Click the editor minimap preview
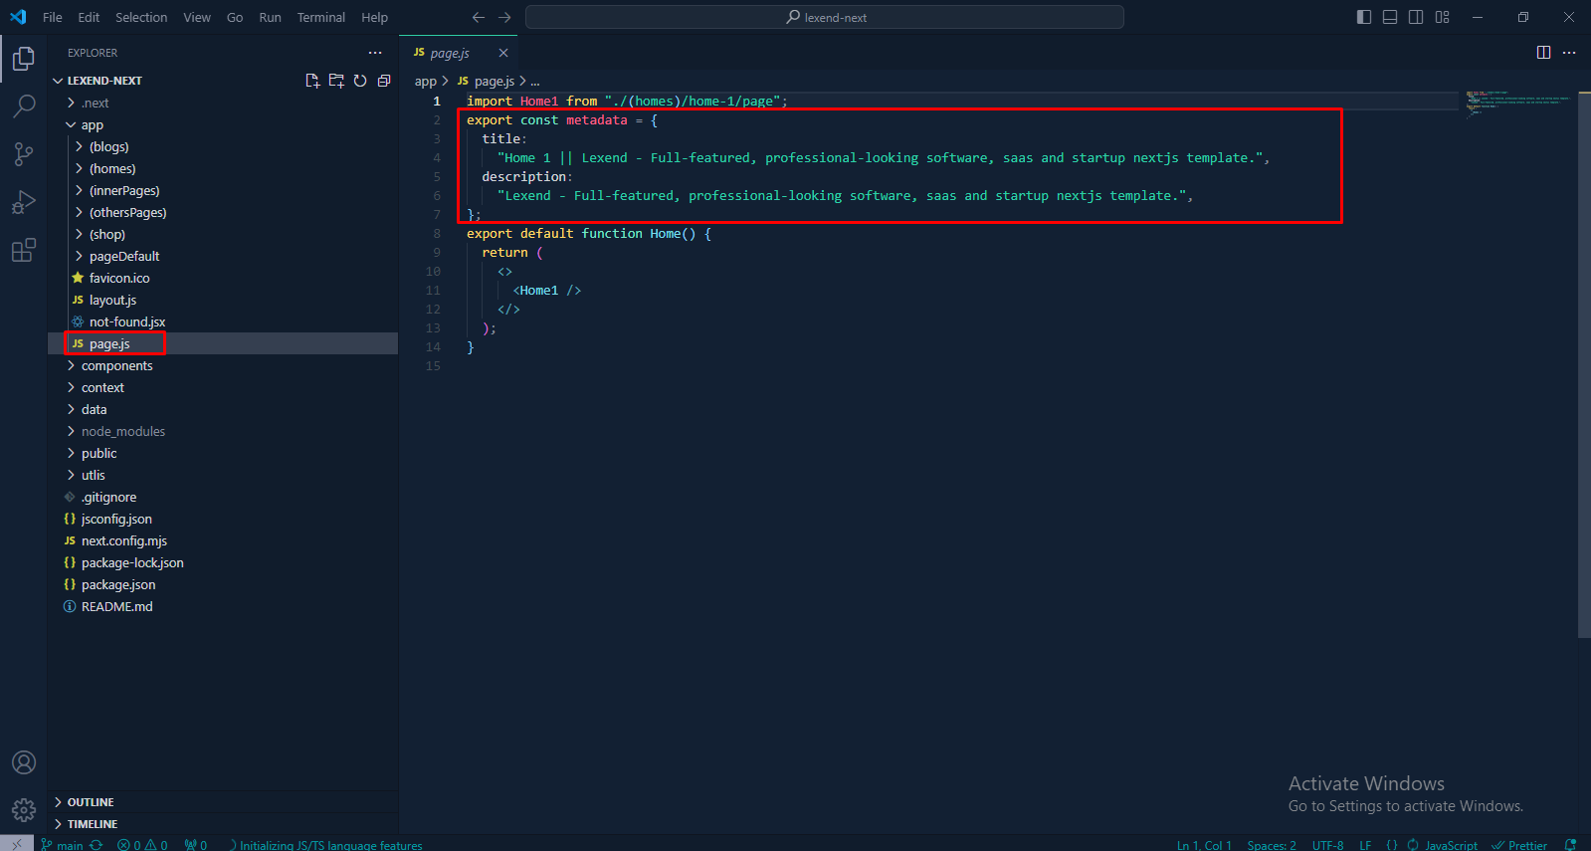Viewport: 1591px width, 851px height. pyautogui.click(x=1517, y=103)
